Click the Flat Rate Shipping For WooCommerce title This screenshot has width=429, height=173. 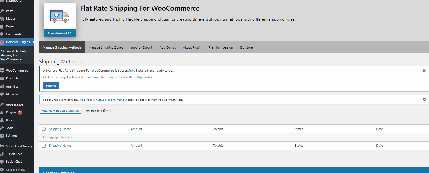pos(140,8)
